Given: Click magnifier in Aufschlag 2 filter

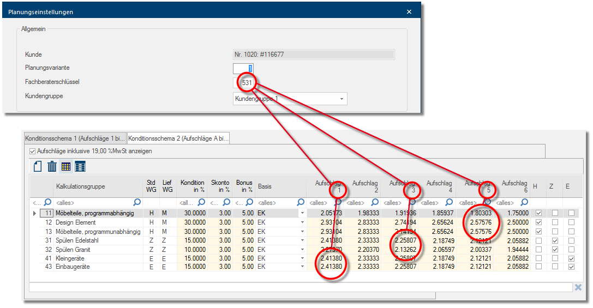Looking at the screenshot, I should pos(375,203).
